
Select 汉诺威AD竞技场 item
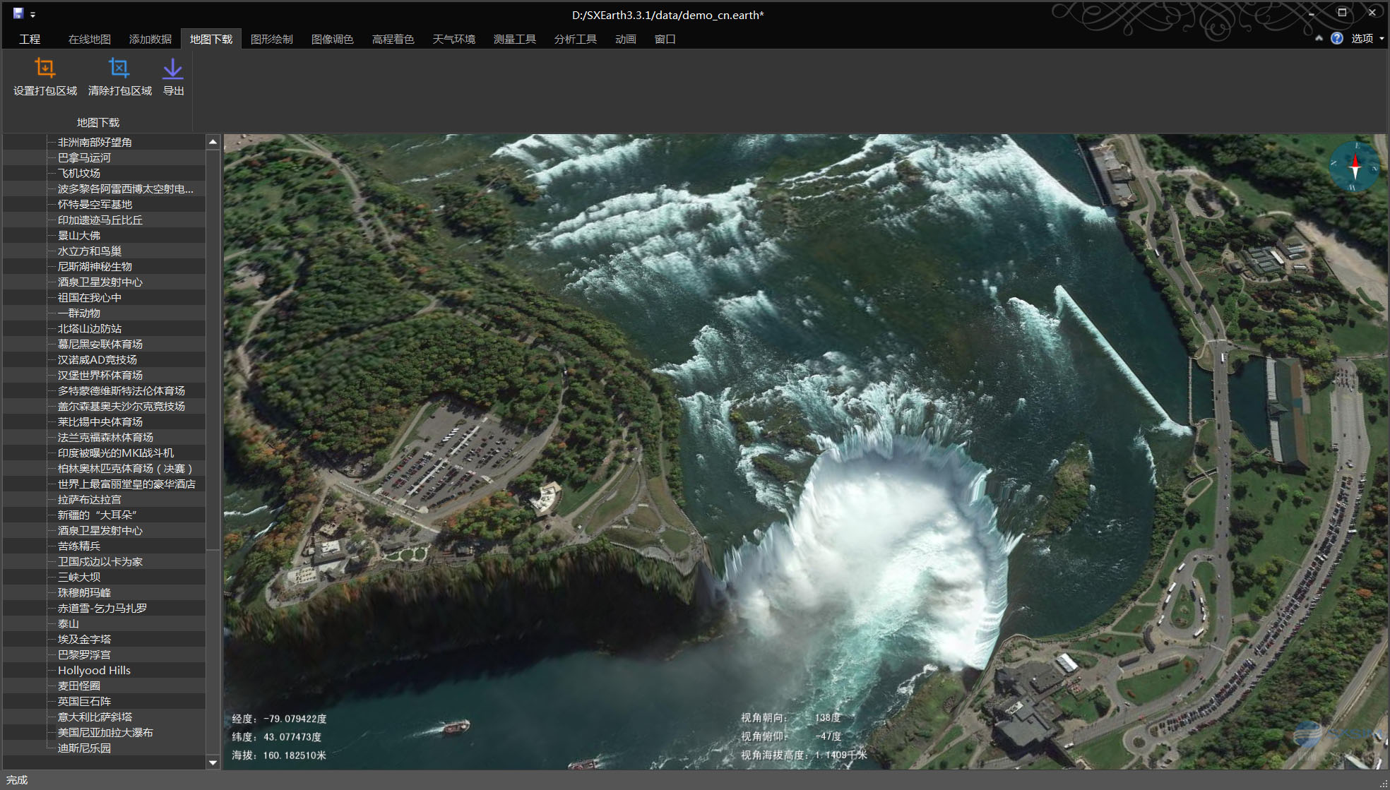tap(97, 359)
